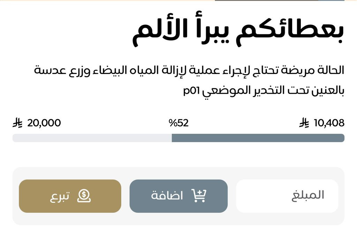The image size is (357, 246).
Task: Select the case code p01
Action: point(191,91)
